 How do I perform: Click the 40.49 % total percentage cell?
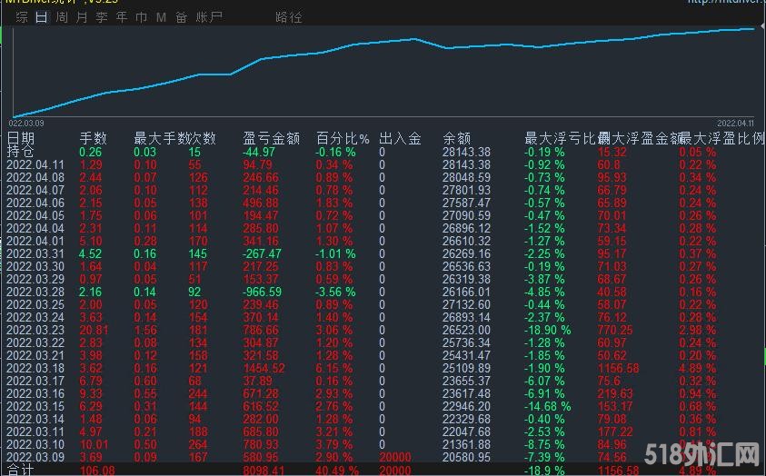pyautogui.click(x=337, y=471)
